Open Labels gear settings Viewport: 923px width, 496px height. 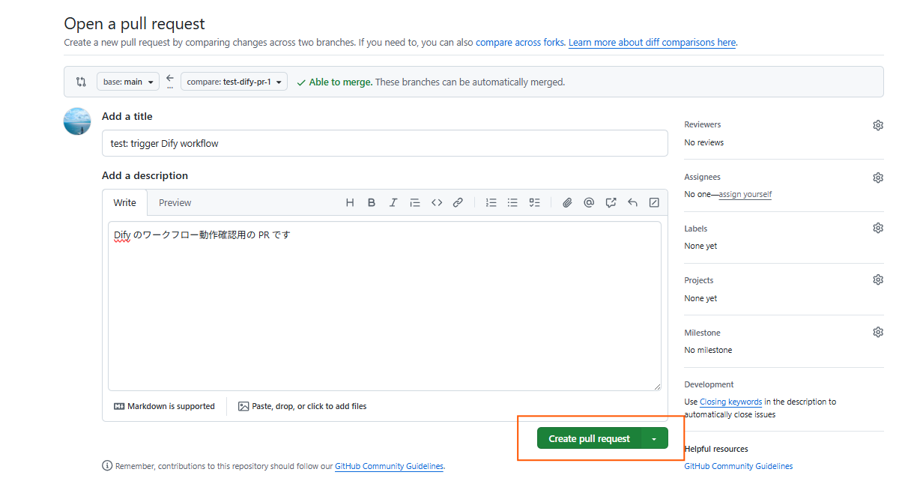878,228
